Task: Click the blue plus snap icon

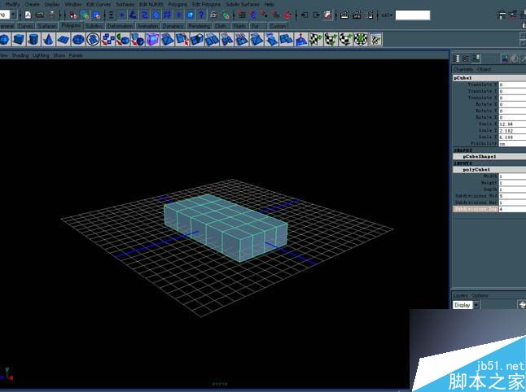Action: (x=121, y=15)
